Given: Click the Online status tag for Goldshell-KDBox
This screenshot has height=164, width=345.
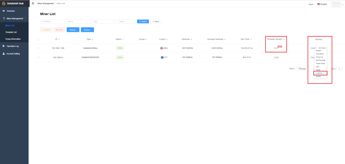Looking at the screenshot, I should point(120,48).
